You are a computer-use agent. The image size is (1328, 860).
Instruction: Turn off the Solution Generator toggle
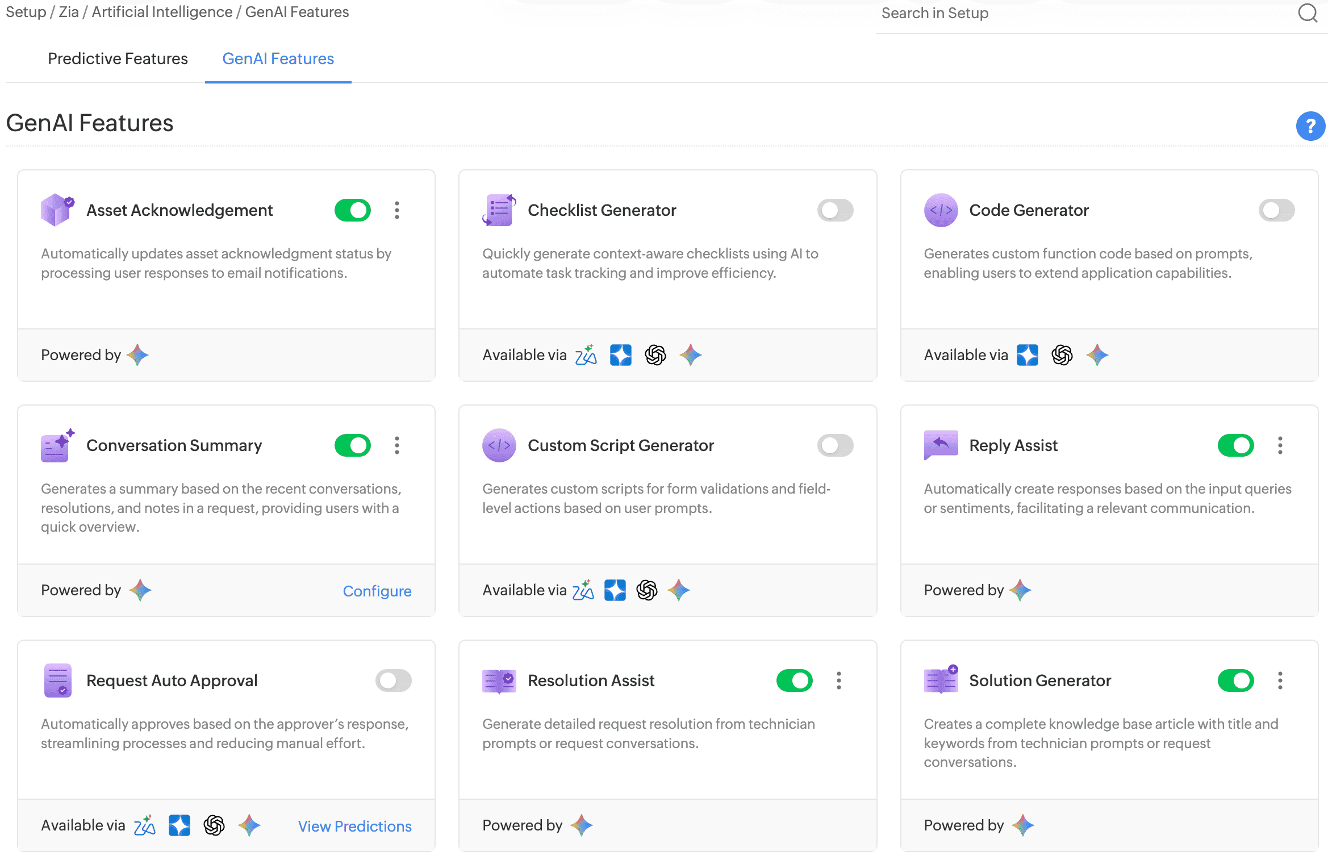click(1235, 681)
